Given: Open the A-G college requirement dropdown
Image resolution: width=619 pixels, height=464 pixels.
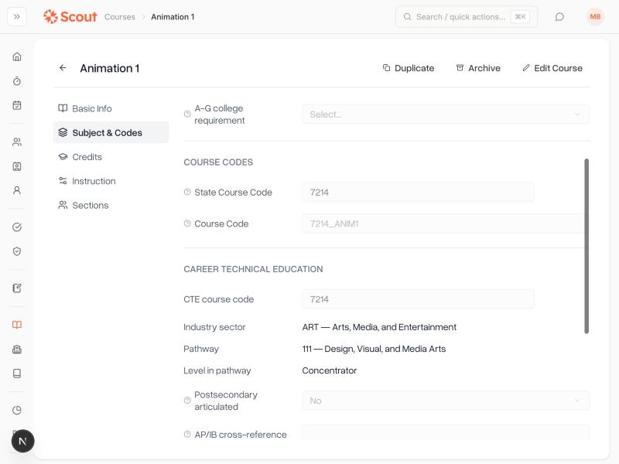Looking at the screenshot, I should [x=446, y=114].
